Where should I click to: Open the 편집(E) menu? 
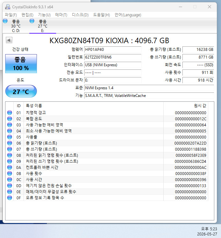(x=27, y=15)
